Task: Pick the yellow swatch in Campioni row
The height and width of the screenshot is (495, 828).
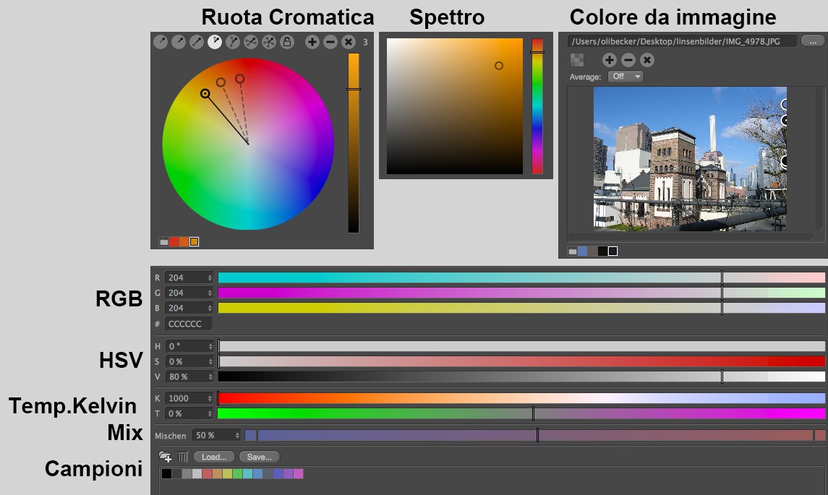Action: tap(227, 473)
